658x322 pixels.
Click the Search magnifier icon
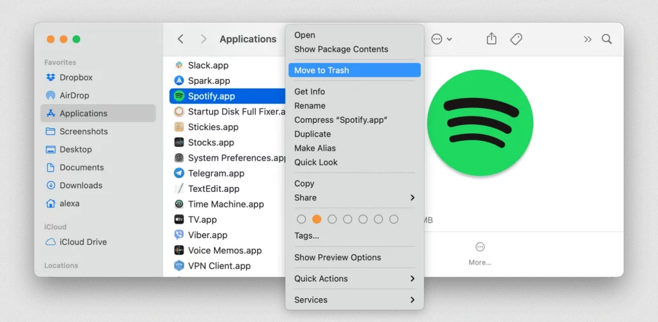pyautogui.click(x=606, y=39)
